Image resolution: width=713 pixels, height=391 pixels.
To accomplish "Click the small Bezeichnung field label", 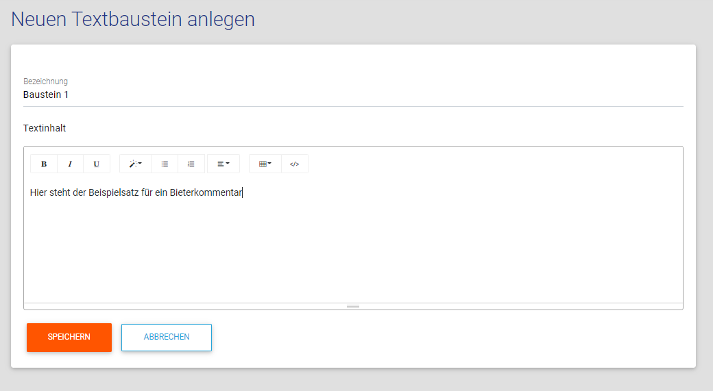I will click(x=45, y=81).
